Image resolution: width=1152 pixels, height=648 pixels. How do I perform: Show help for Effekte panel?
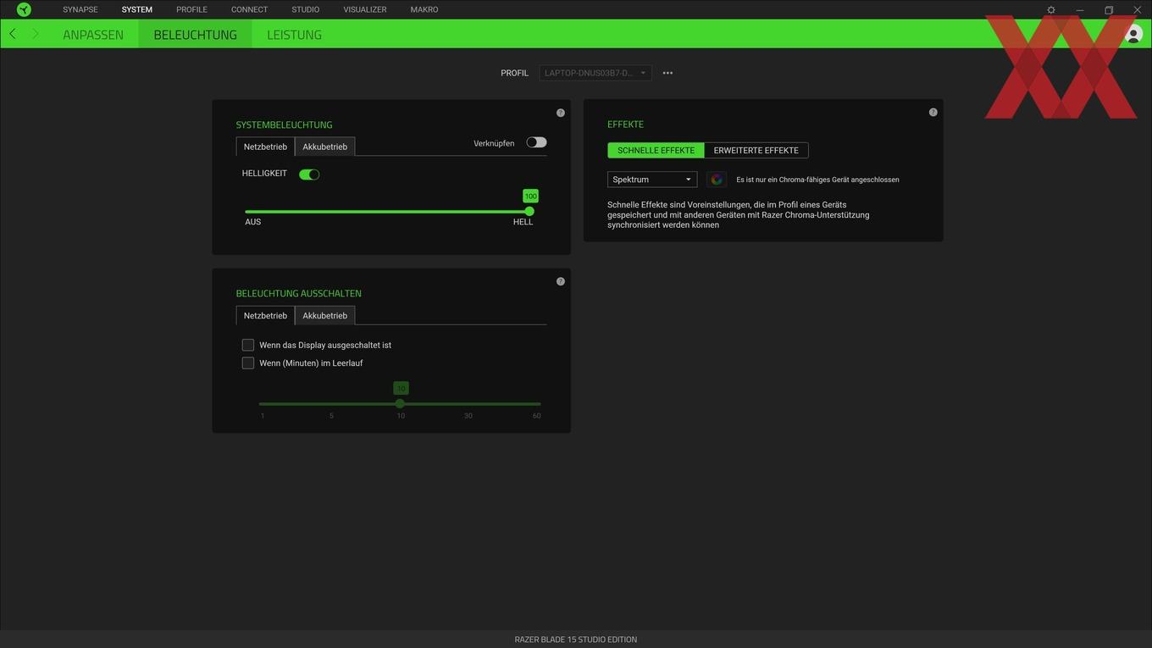(x=933, y=112)
